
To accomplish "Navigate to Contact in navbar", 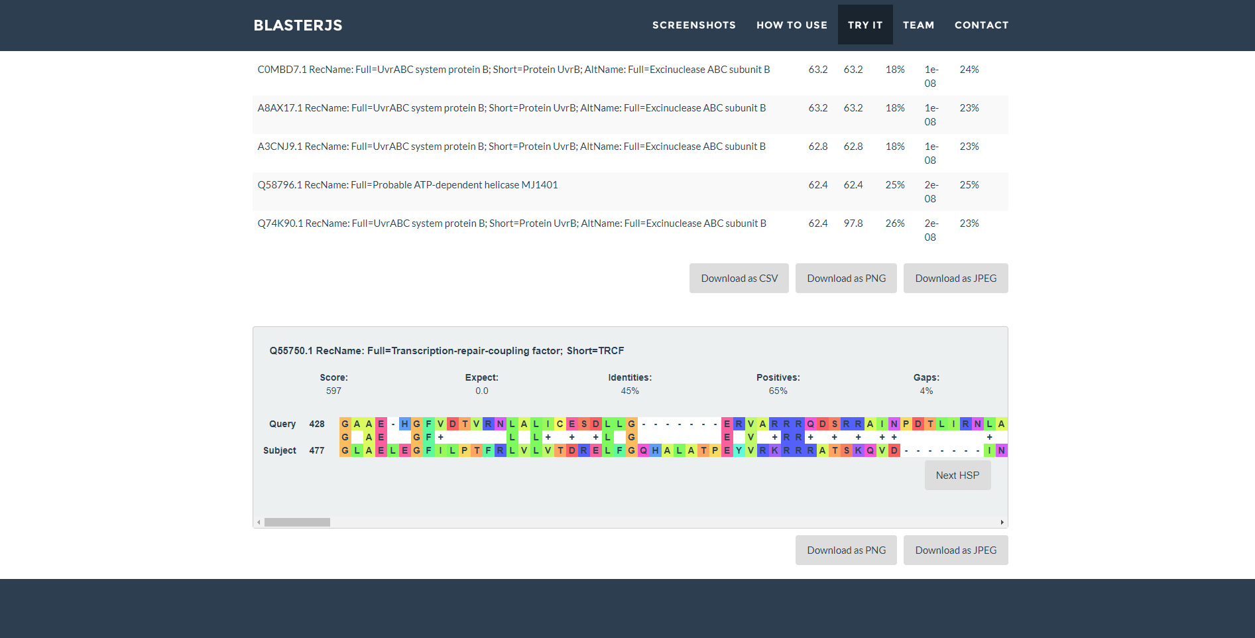I will pyautogui.click(x=981, y=25).
